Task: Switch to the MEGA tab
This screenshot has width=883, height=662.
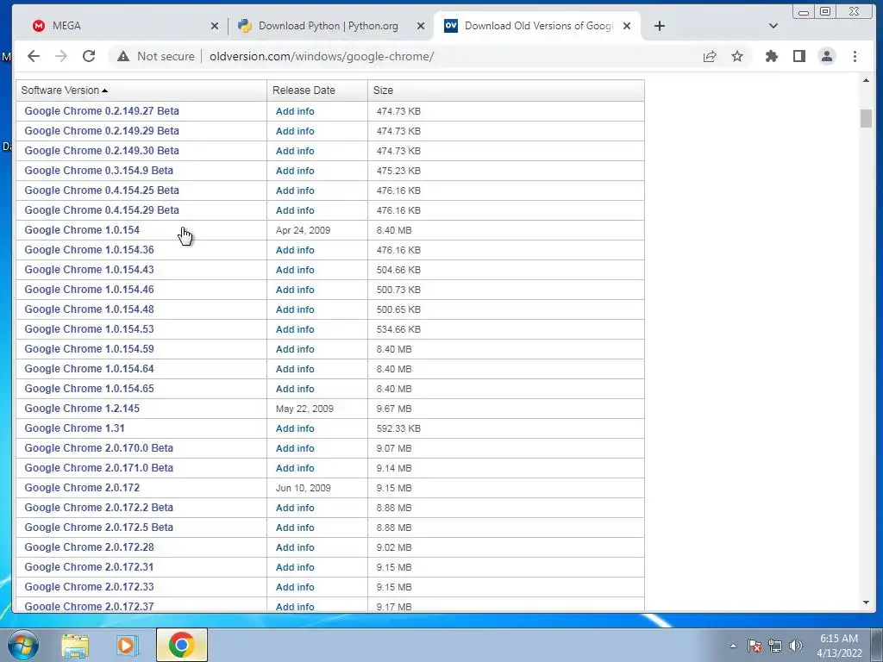Action: [x=125, y=26]
